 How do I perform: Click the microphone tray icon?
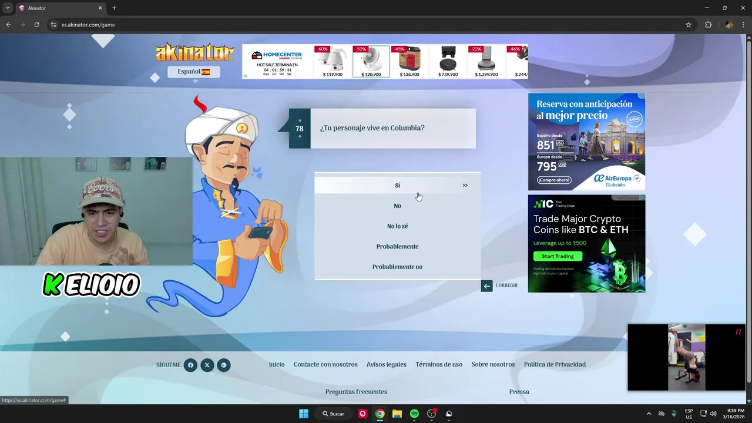coord(674,414)
